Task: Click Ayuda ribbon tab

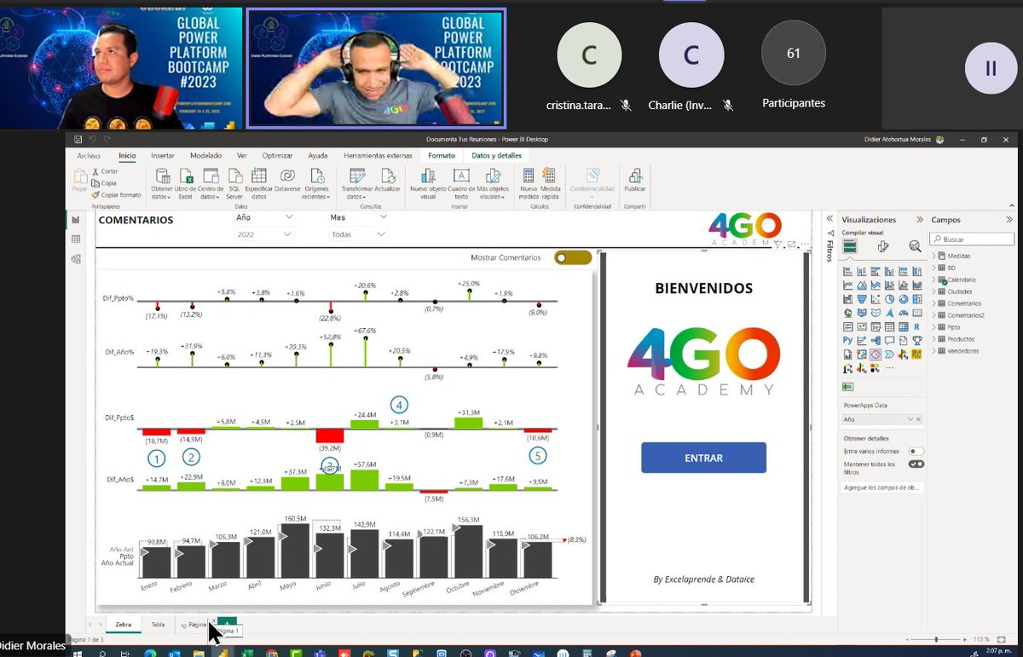Action: click(317, 156)
